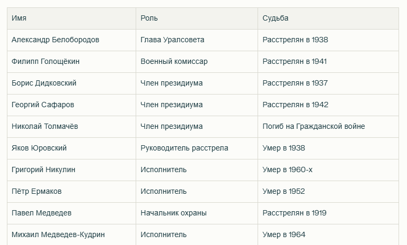Select the "Яков Юровский" name cell
407x245 pixels.
[x=39, y=148]
